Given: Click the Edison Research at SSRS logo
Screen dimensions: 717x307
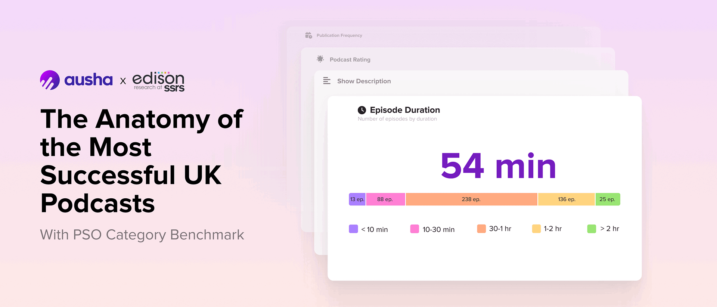Looking at the screenshot, I should pos(158,81).
